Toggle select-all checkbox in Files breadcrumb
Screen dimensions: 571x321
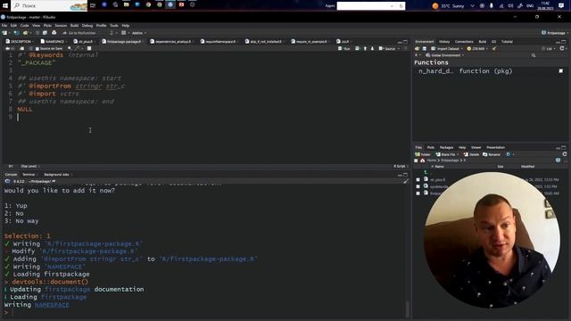[417, 160]
